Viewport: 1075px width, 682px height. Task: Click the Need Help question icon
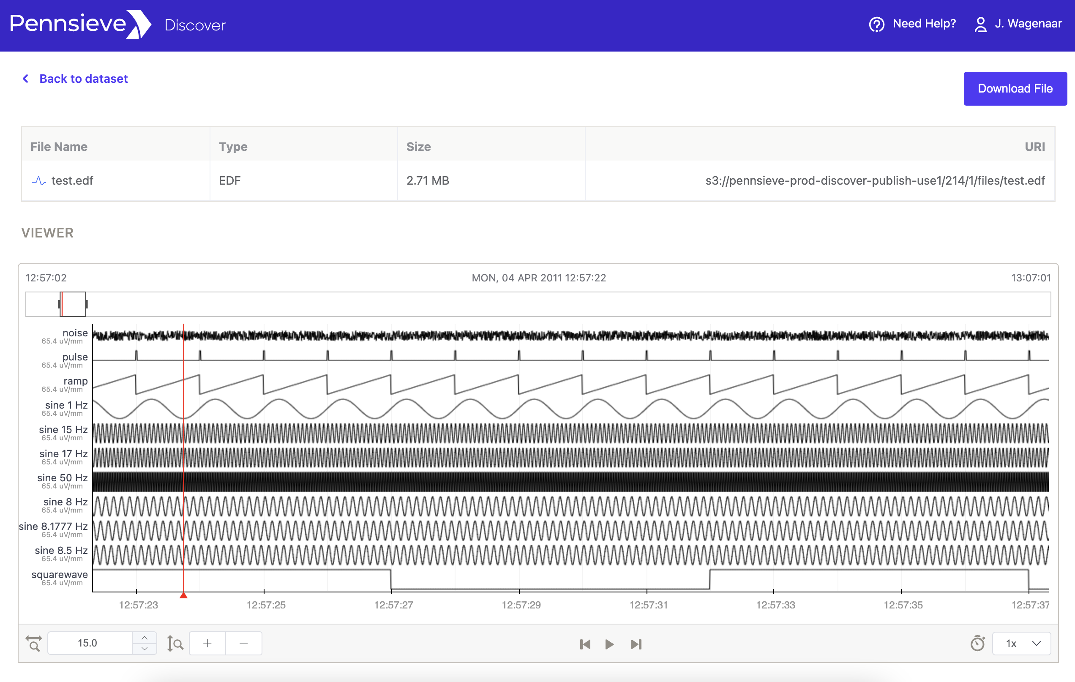pyautogui.click(x=876, y=24)
